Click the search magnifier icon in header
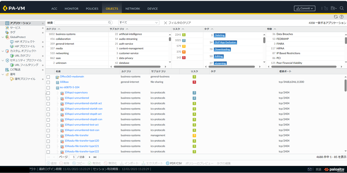 point(342,8)
